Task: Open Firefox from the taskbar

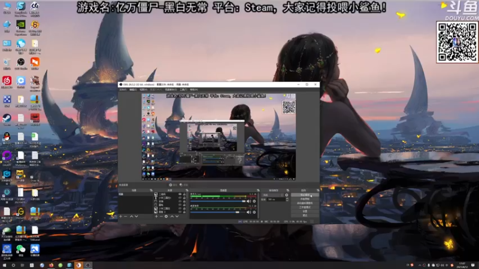Action: point(51,265)
